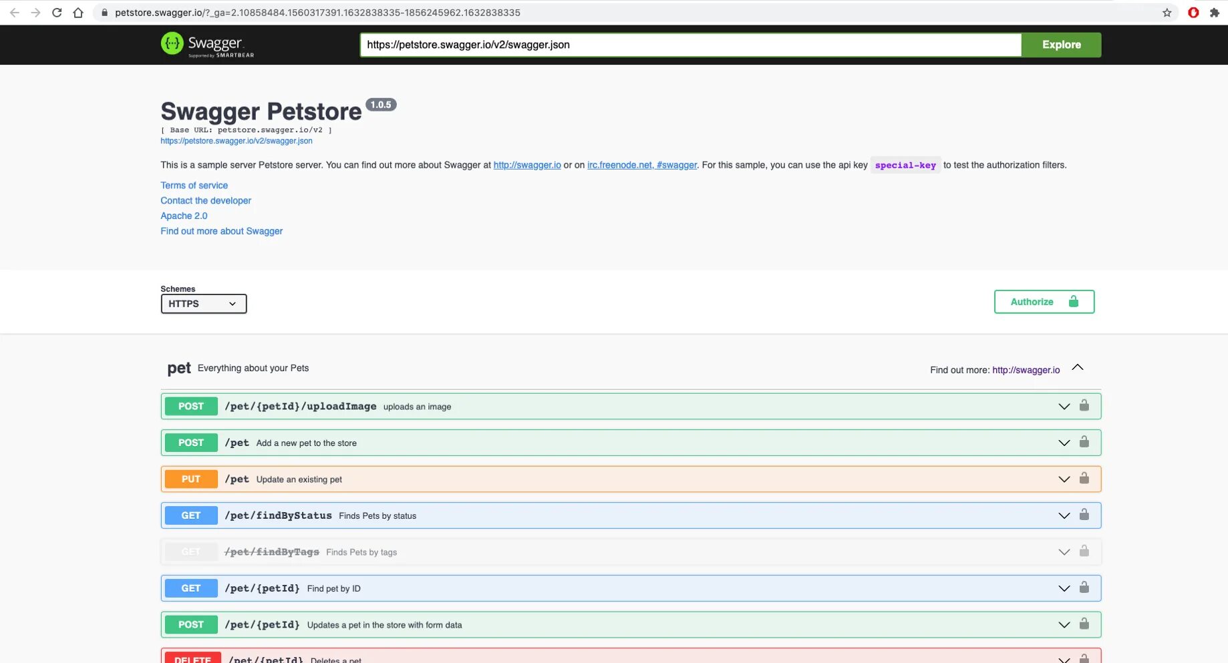Viewport: 1228px width, 663px height.
Task: Click the "Find pet by ID" description
Action: point(334,589)
